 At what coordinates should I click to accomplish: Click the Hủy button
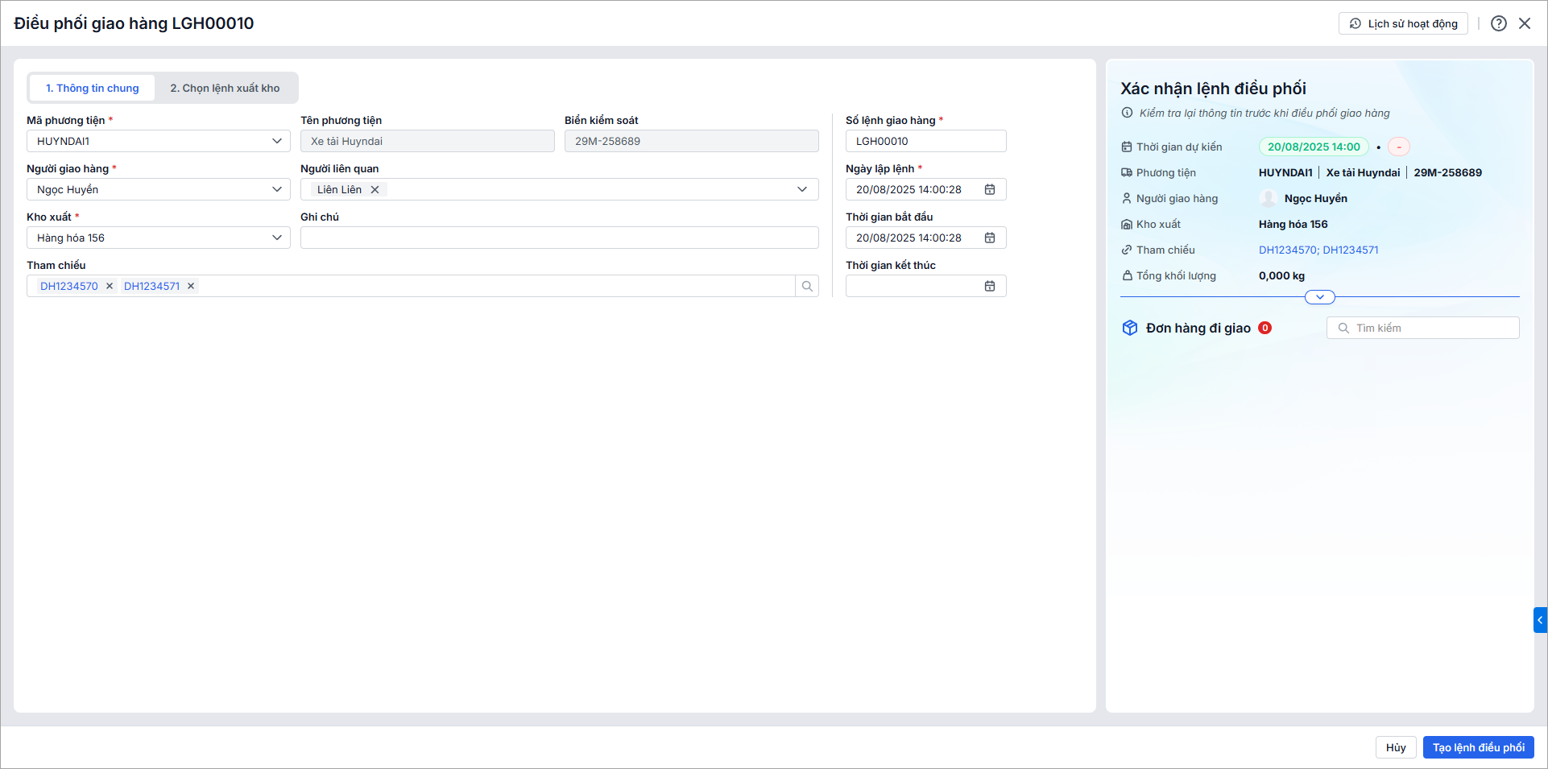click(x=1396, y=747)
